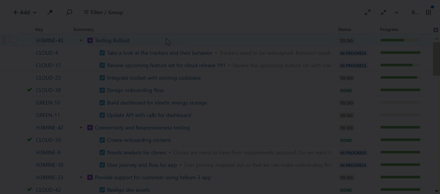The width and height of the screenshot is (440, 194).
Task: Open issue link CLOUD-17
Action: [x=48, y=65]
